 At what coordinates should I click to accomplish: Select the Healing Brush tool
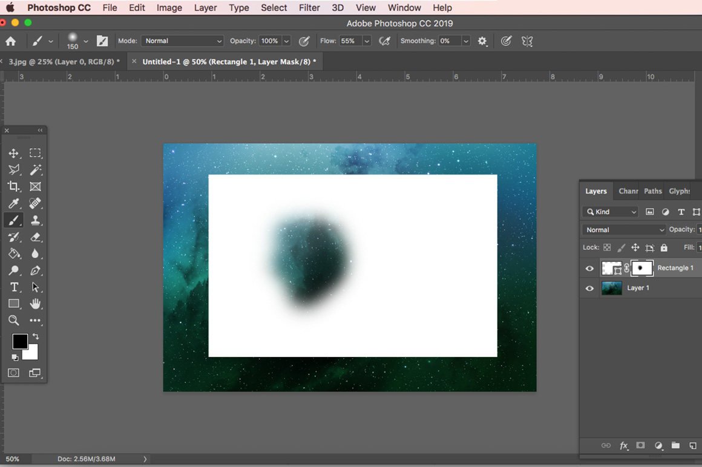[x=35, y=203]
